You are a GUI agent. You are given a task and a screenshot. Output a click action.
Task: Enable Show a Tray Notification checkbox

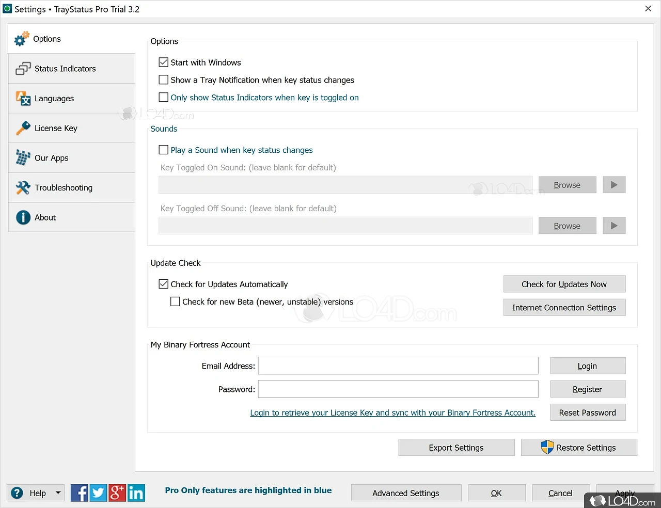click(x=164, y=80)
